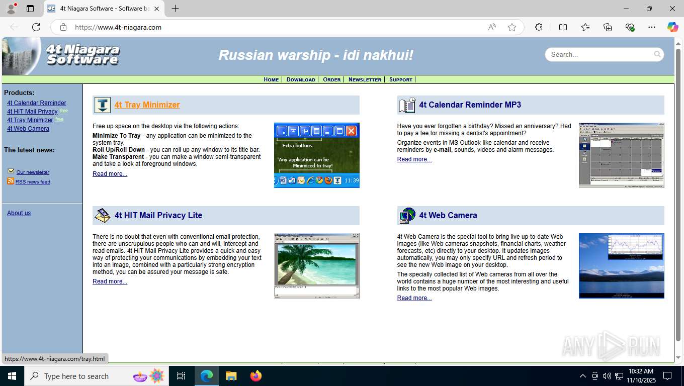Open the Calendar Reminder screenshot thumbnail

click(622, 155)
